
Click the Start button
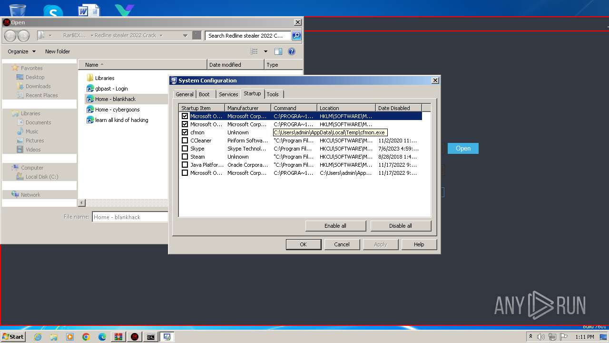[13, 337]
